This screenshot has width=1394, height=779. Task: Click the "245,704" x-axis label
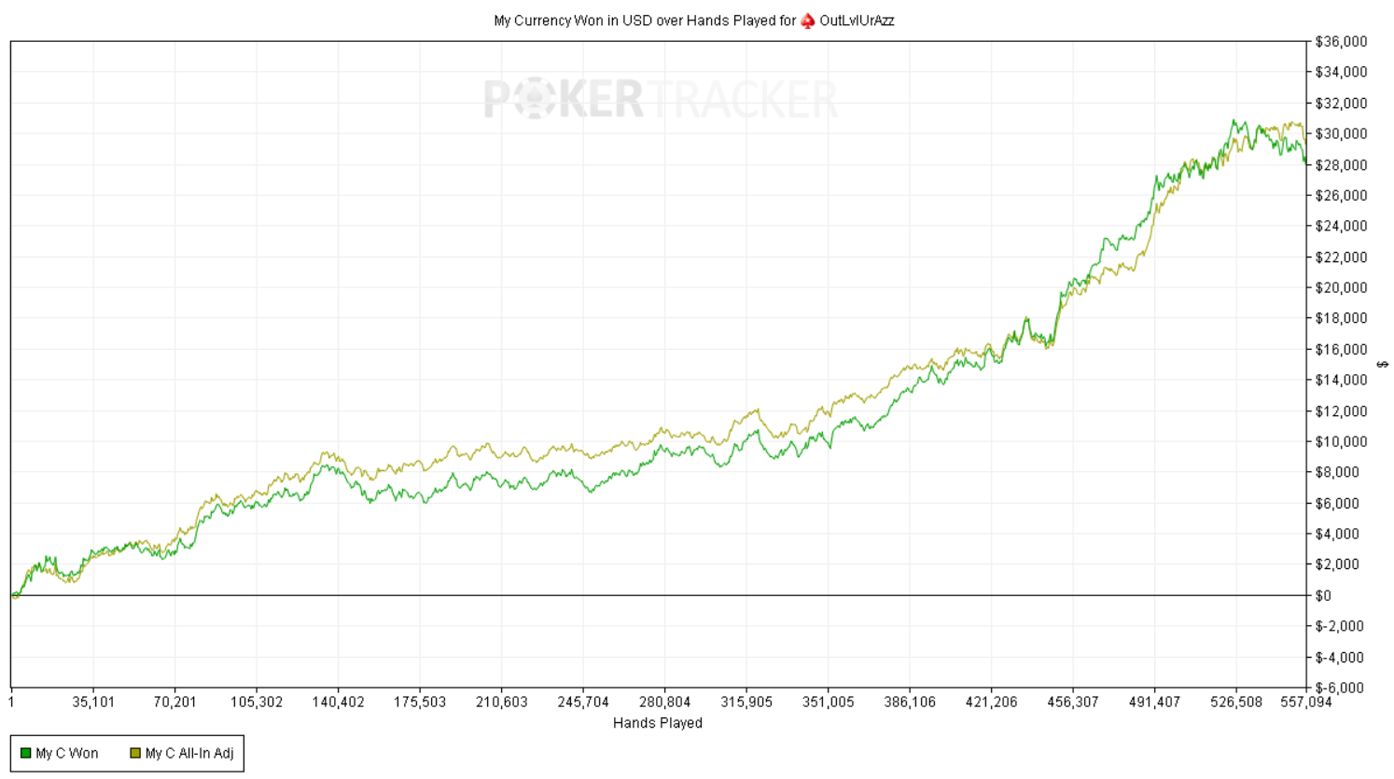pos(583,702)
